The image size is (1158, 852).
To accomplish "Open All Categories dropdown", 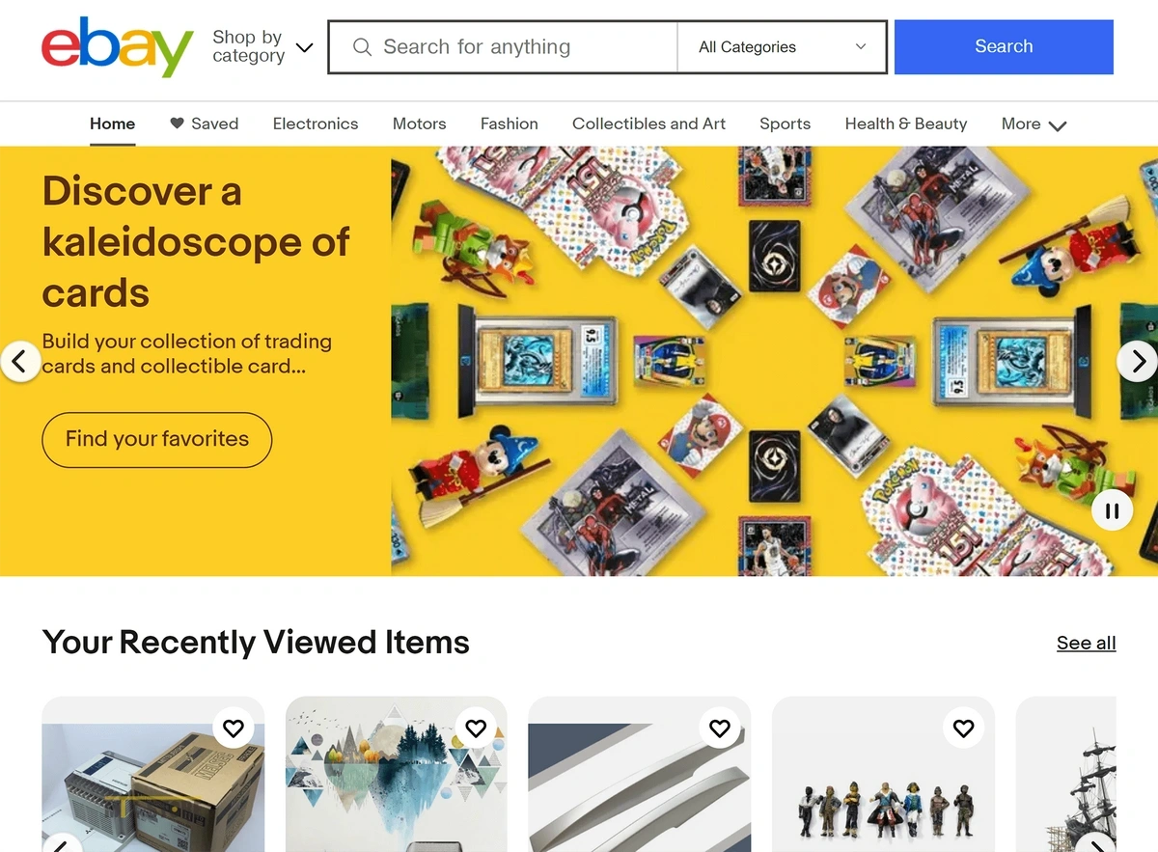I will 782,46.
